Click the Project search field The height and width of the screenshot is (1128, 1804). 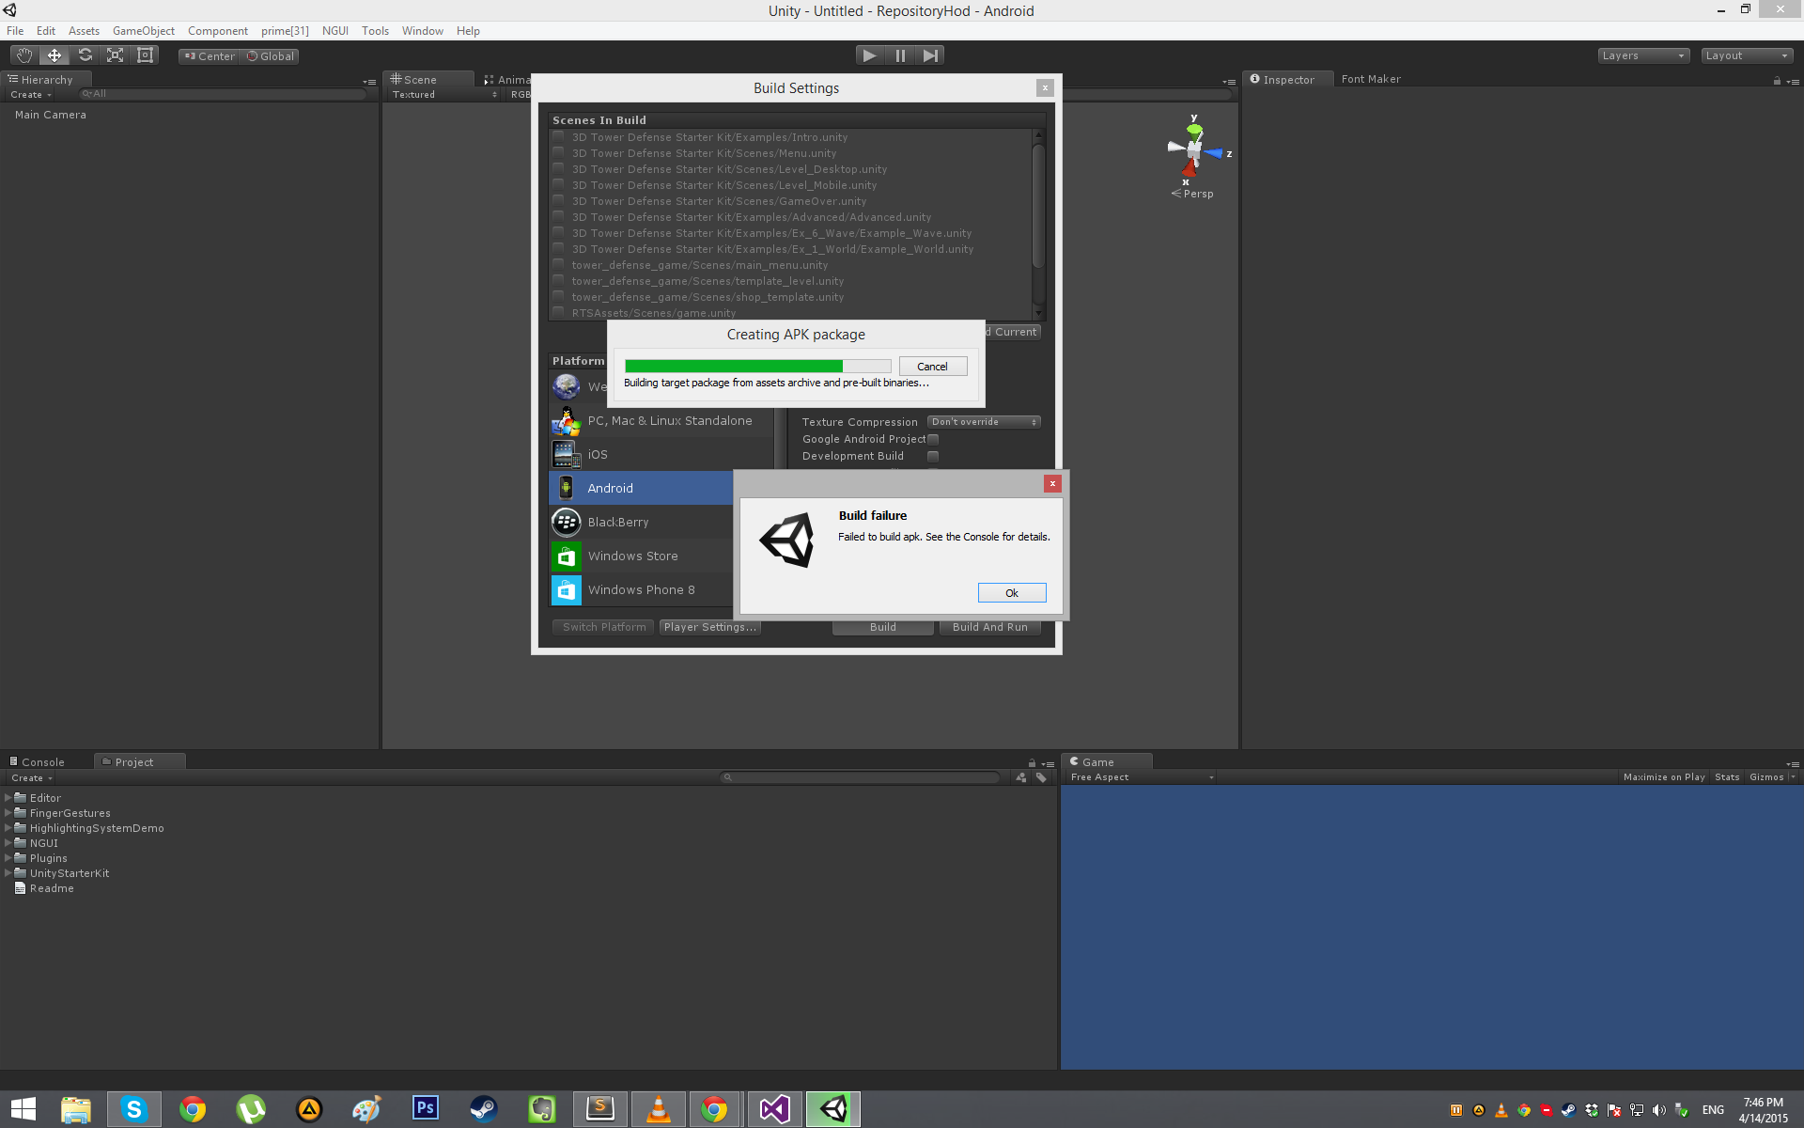click(x=860, y=777)
